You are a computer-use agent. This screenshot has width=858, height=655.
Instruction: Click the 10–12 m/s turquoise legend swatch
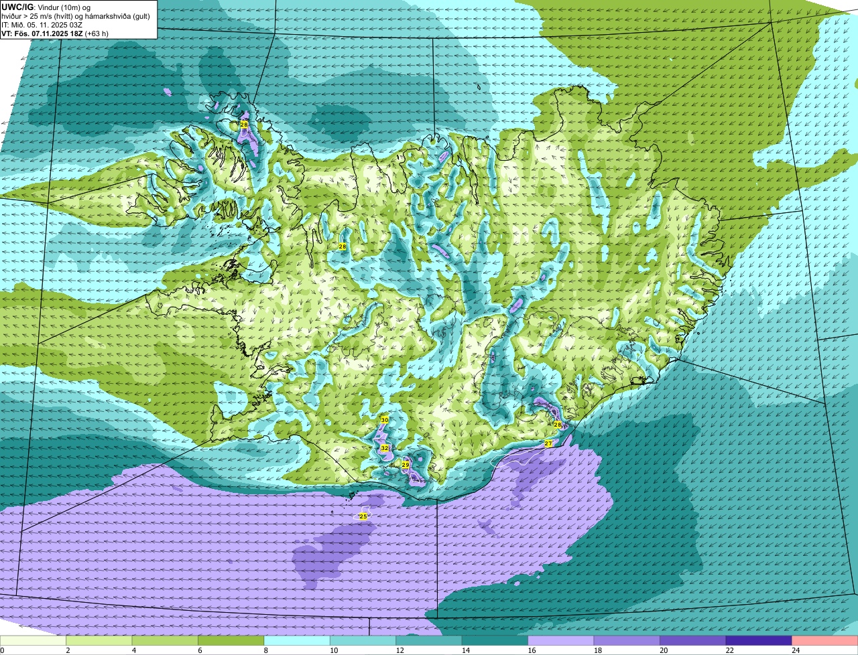tap(363, 640)
